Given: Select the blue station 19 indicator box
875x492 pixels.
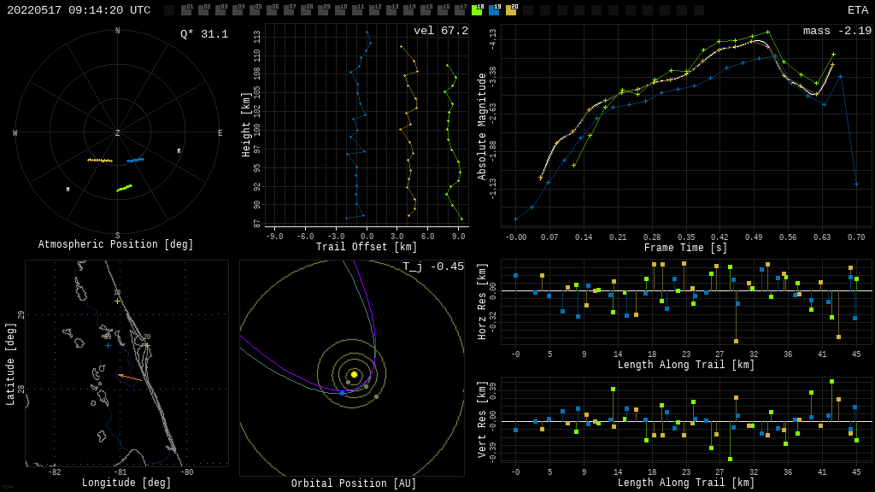Looking at the screenshot, I should click(494, 11).
